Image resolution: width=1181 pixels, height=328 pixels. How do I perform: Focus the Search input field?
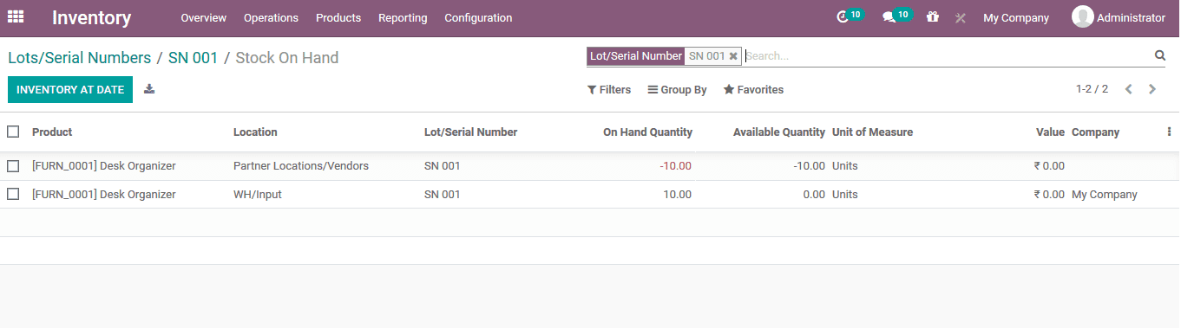click(x=948, y=56)
